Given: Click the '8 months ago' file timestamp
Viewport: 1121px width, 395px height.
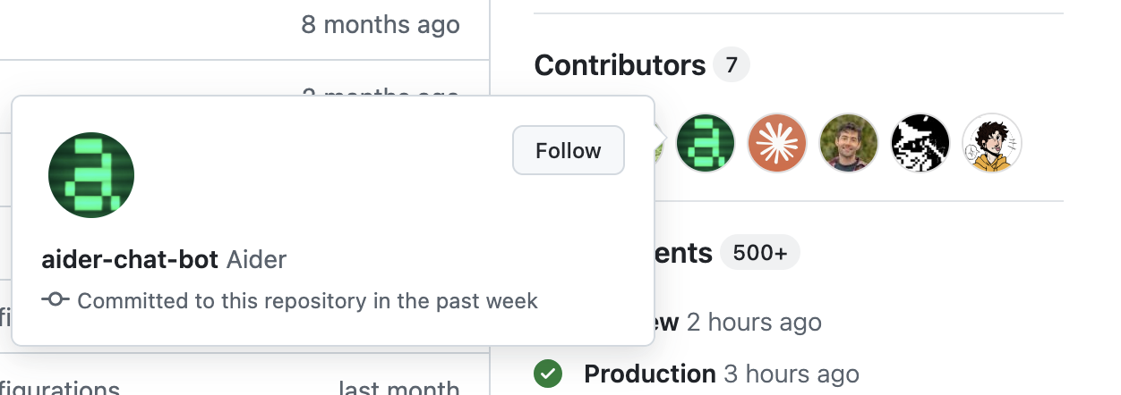Looking at the screenshot, I should click(381, 24).
